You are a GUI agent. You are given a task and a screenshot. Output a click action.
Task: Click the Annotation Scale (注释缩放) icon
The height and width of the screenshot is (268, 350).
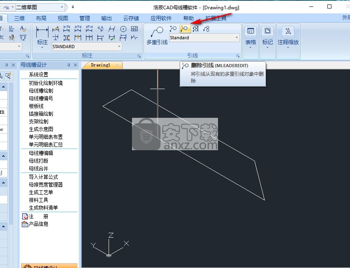(x=288, y=31)
